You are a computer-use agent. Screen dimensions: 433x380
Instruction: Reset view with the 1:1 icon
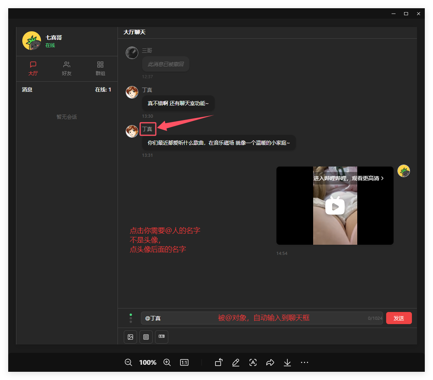click(x=184, y=362)
